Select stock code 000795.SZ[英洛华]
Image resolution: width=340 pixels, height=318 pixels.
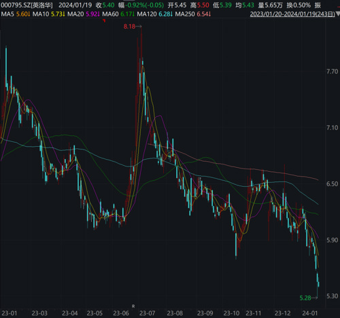[x=27, y=5]
